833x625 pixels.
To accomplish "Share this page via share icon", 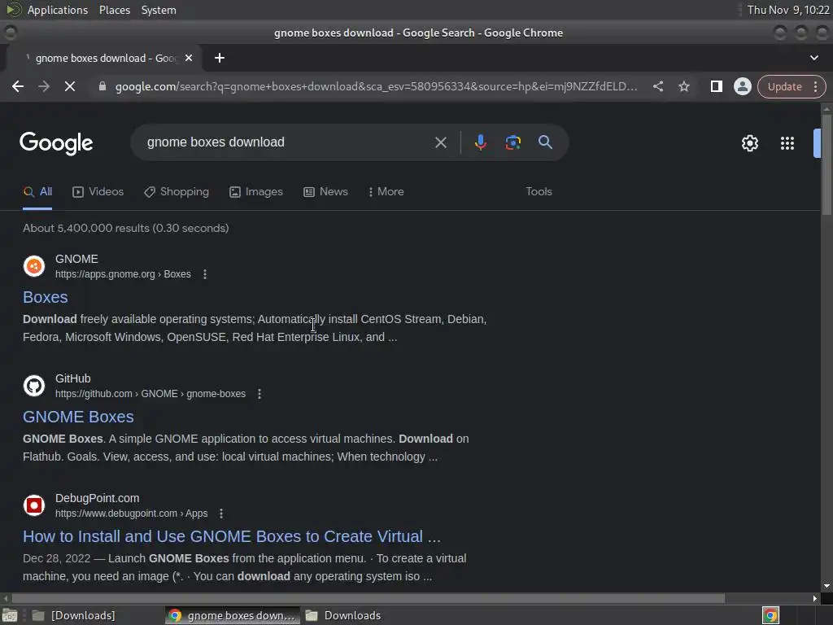I will [657, 86].
